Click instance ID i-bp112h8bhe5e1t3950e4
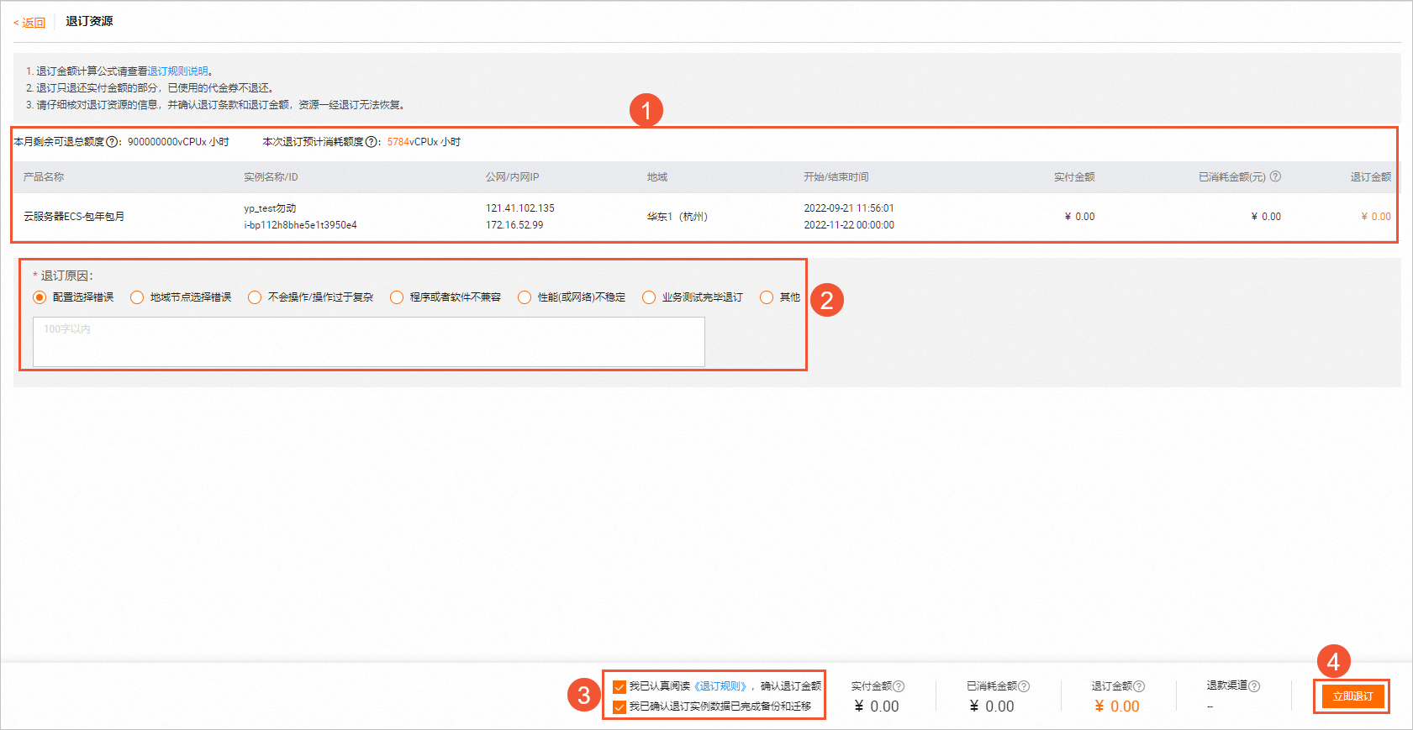1413x730 pixels. [300, 225]
